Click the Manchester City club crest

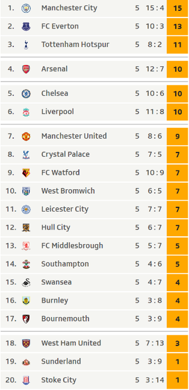26,8
